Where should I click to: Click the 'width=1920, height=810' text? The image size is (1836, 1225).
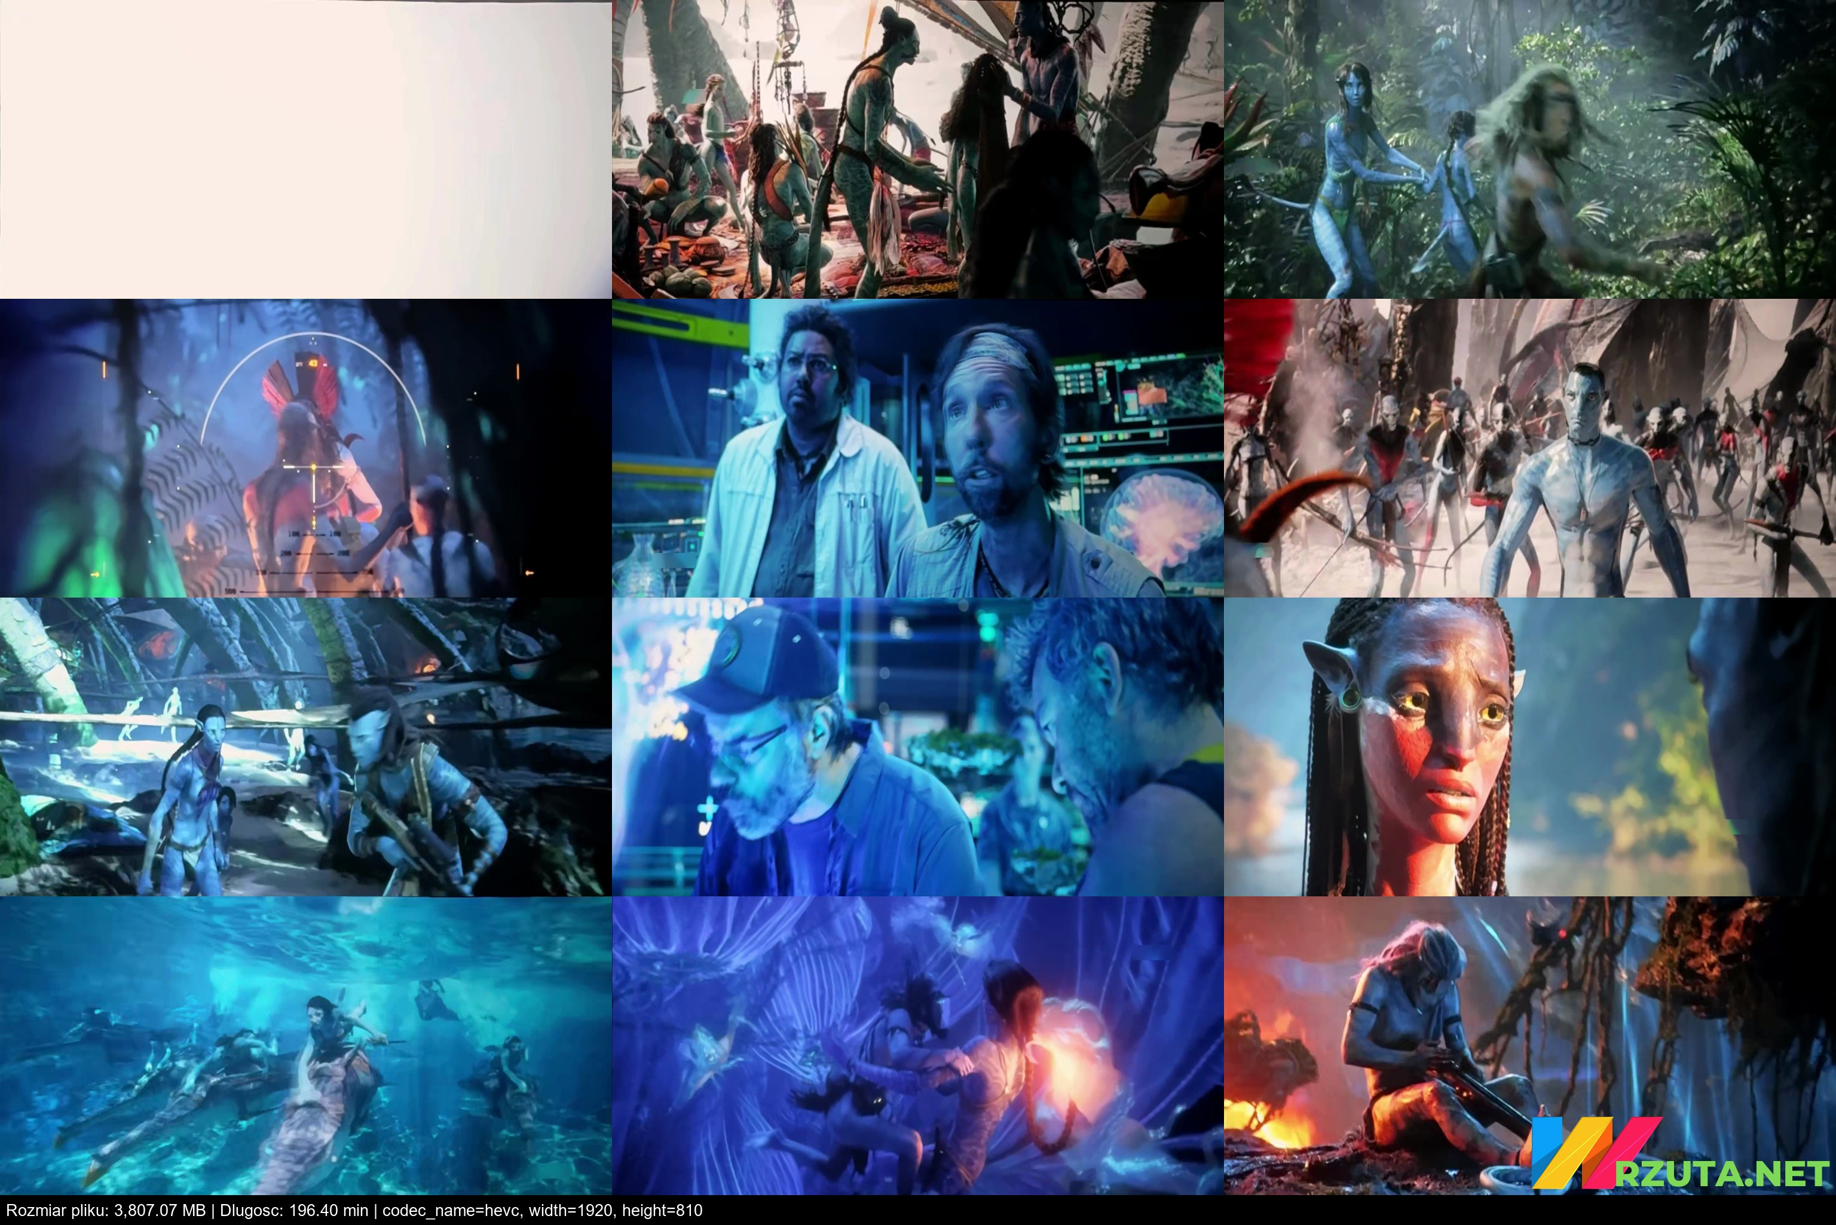[x=616, y=1211]
